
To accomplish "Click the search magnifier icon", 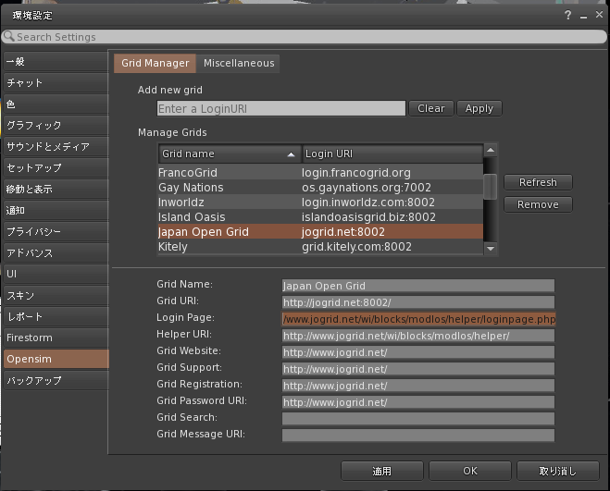I will coord(9,37).
